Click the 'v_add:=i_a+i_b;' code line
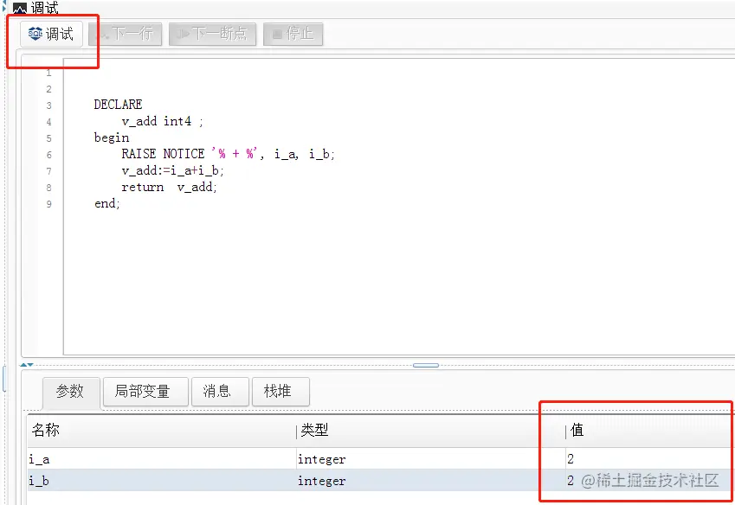 (172, 171)
